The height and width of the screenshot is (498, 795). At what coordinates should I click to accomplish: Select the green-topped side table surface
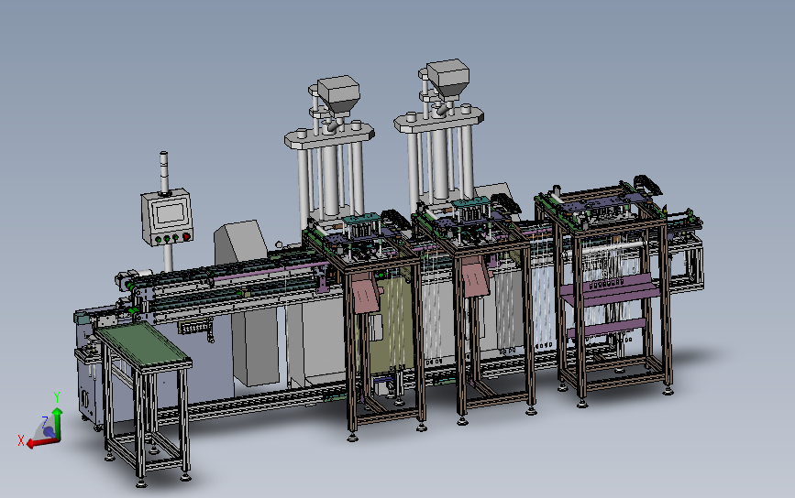coord(143,343)
